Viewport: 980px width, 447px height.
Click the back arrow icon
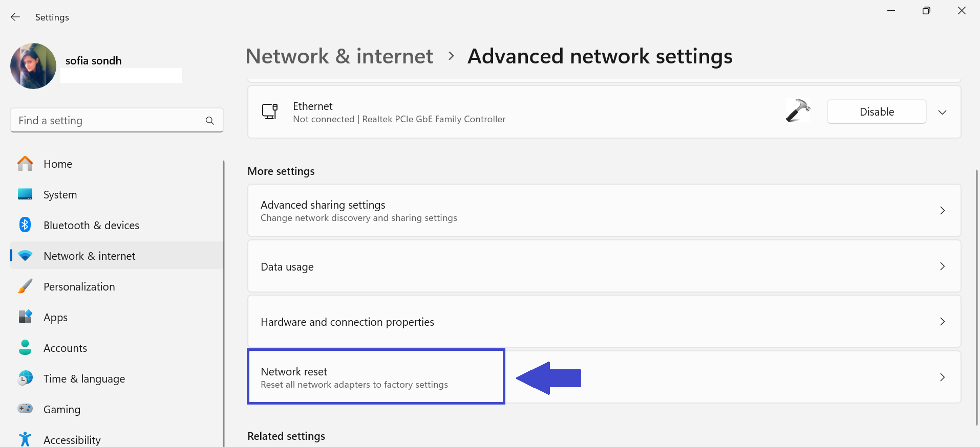(15, 17)
